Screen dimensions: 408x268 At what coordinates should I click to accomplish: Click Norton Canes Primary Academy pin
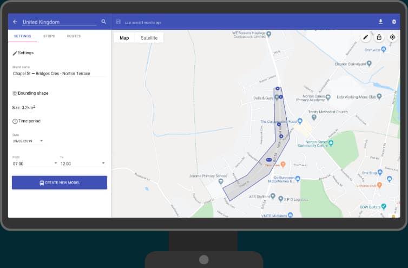[328, 97]
